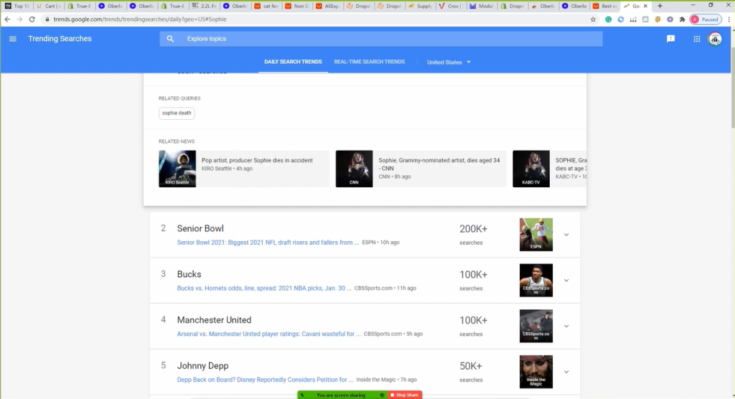
Task: Click the Bucks CBSSports thumbnail
Action: [x=535, y=281]
